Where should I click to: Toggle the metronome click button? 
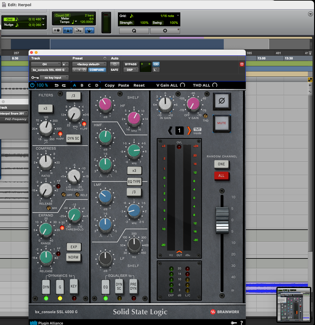point(68,30)
